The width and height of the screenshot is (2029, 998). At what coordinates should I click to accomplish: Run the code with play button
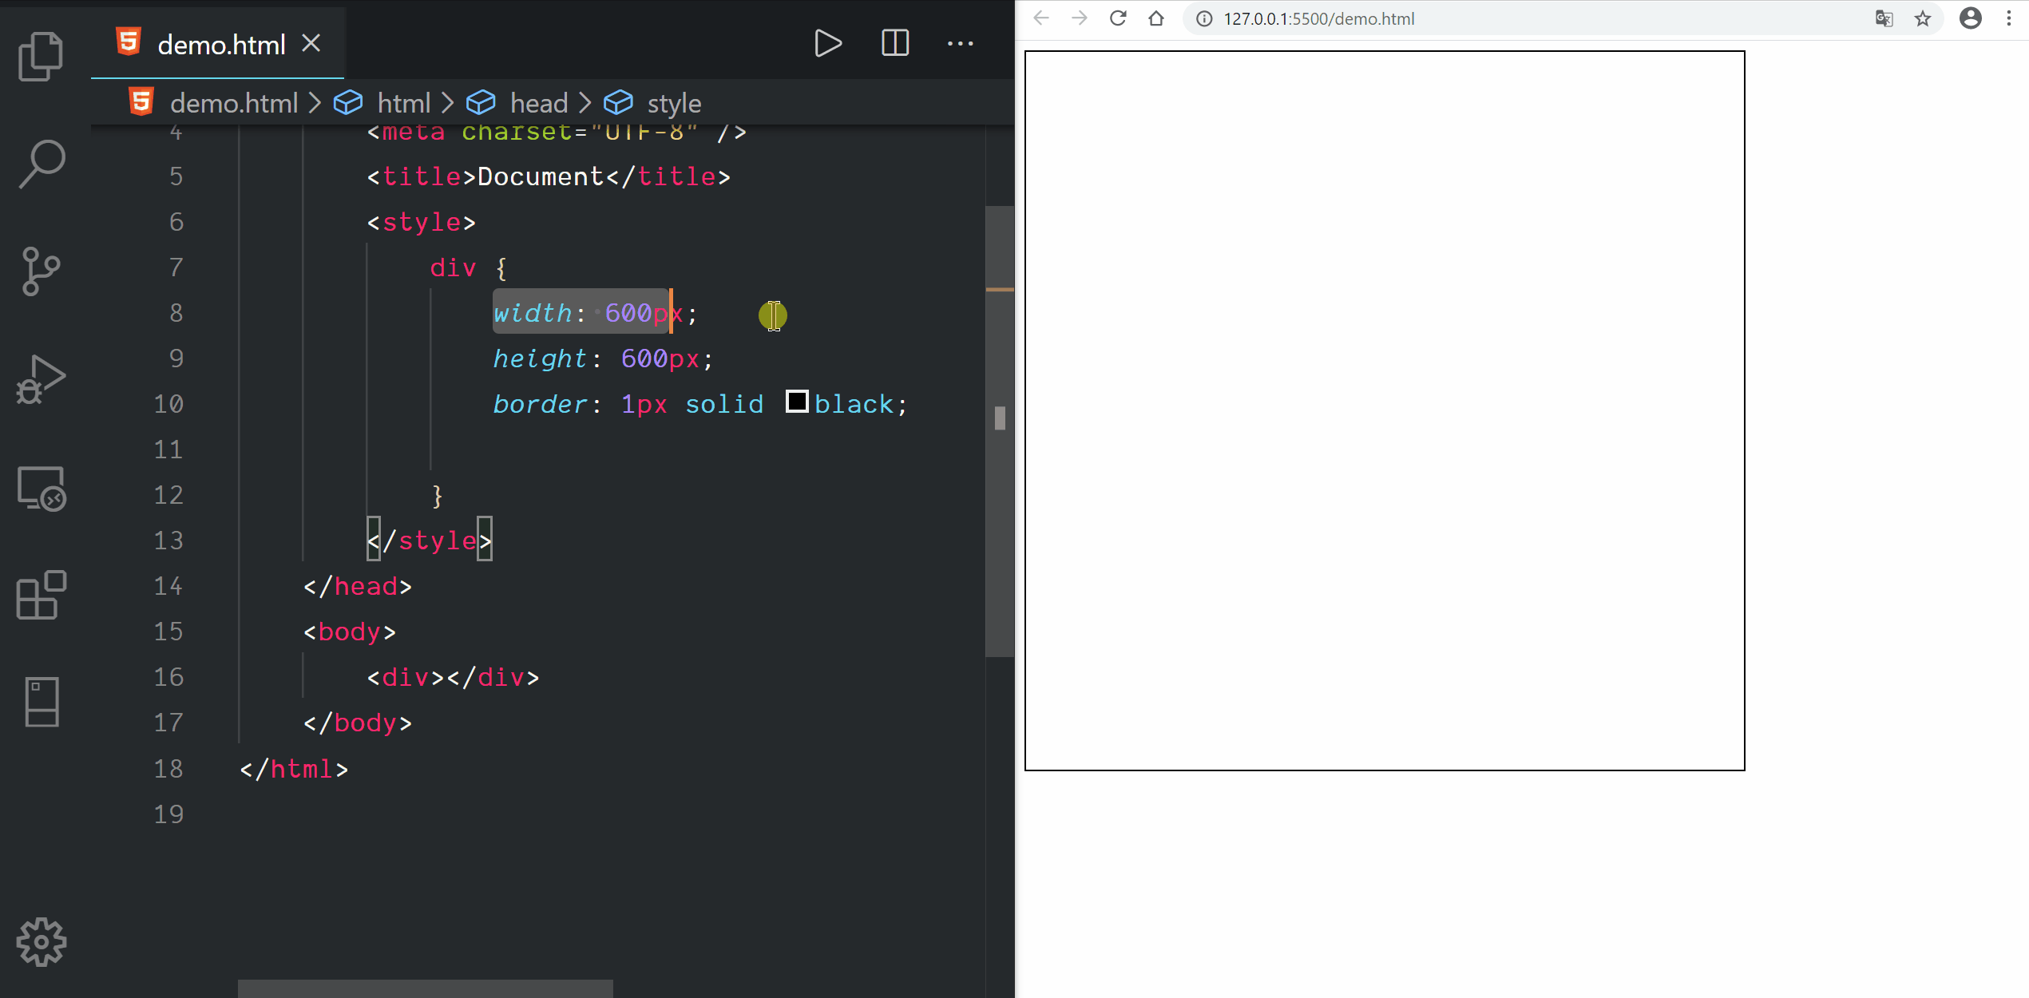tap(827, 43)
